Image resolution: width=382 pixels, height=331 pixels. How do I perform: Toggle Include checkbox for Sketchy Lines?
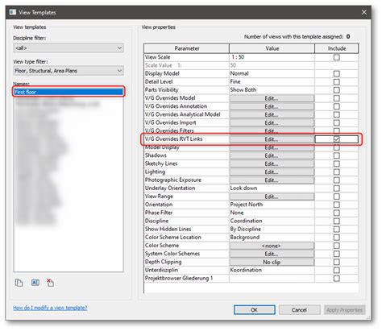click(x=336, y=163)
